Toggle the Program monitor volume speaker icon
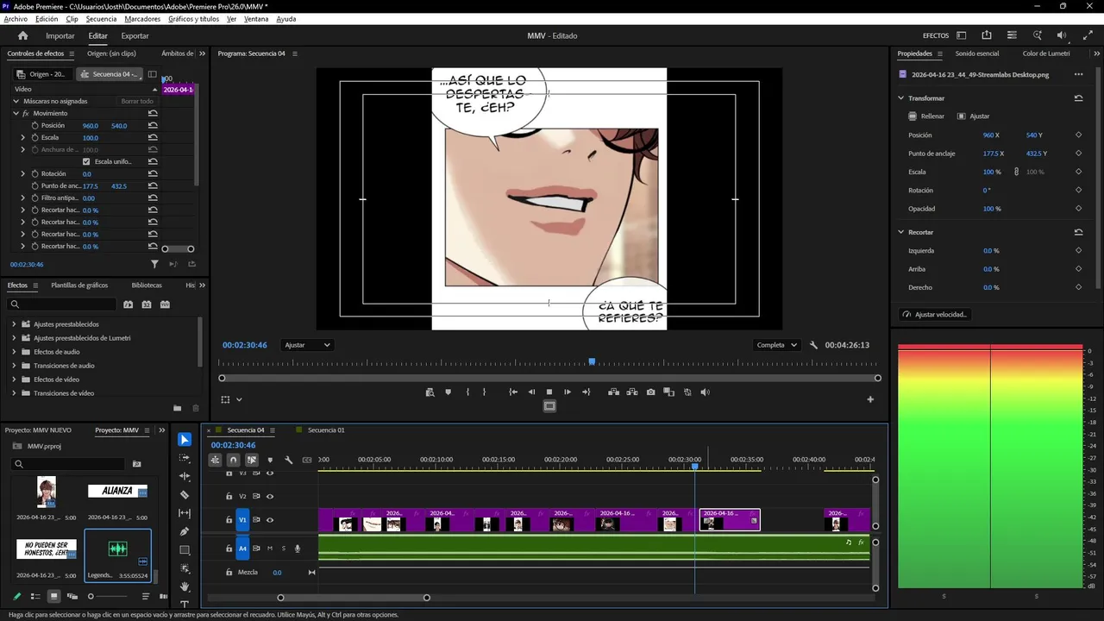 pos(705,392)
